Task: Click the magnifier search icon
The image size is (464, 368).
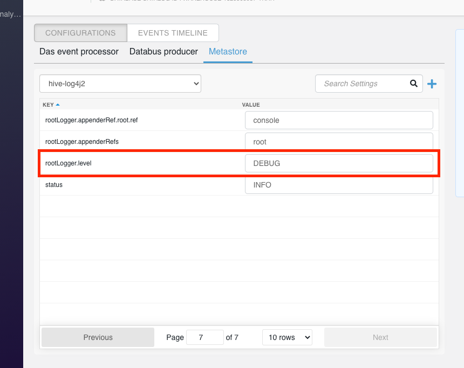Action: pyautogui.click(x=414, y=84)
